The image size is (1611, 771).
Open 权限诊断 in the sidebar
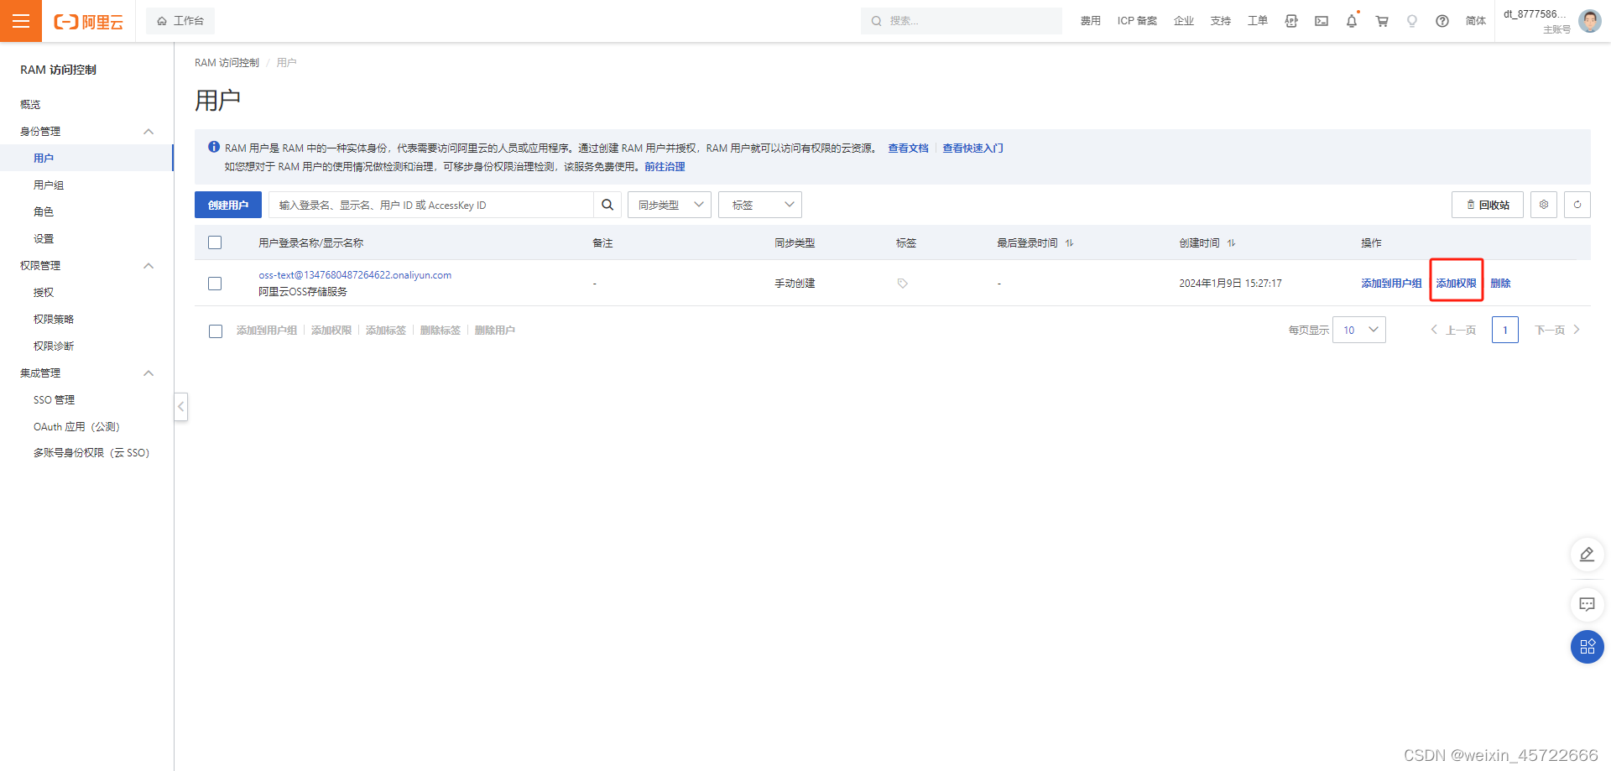tap(54, 346)
